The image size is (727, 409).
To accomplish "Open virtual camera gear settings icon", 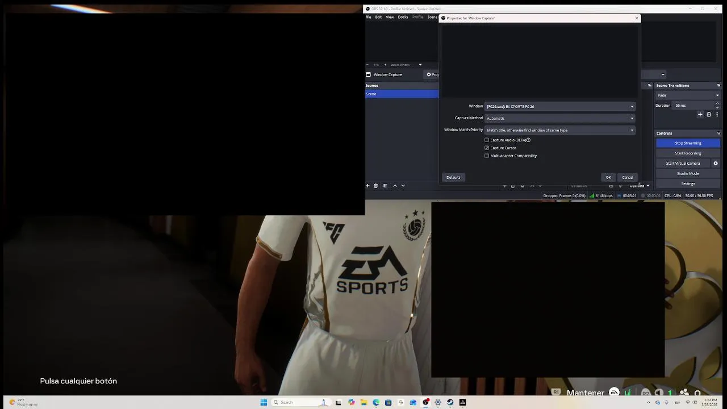I will (x=716, y=164).
